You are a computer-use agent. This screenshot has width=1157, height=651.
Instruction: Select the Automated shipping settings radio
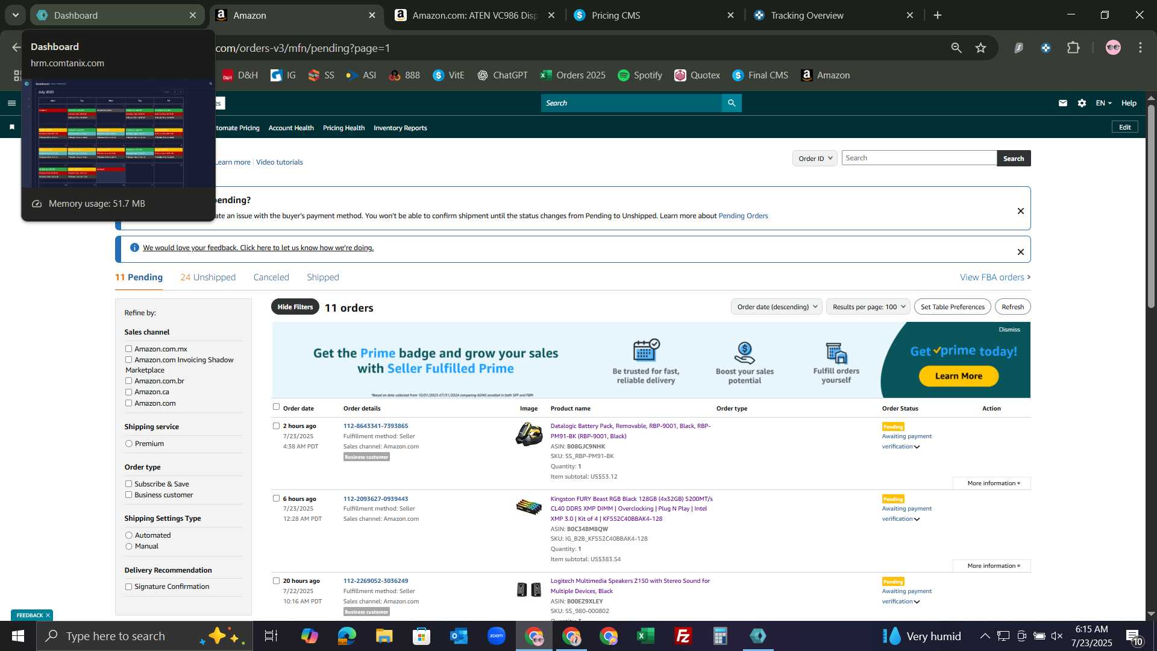pyautogui.click(x=128, y=535)
